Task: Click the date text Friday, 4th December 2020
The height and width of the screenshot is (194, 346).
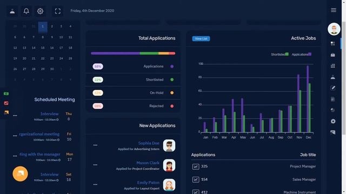Action: (x=92, y=11)
